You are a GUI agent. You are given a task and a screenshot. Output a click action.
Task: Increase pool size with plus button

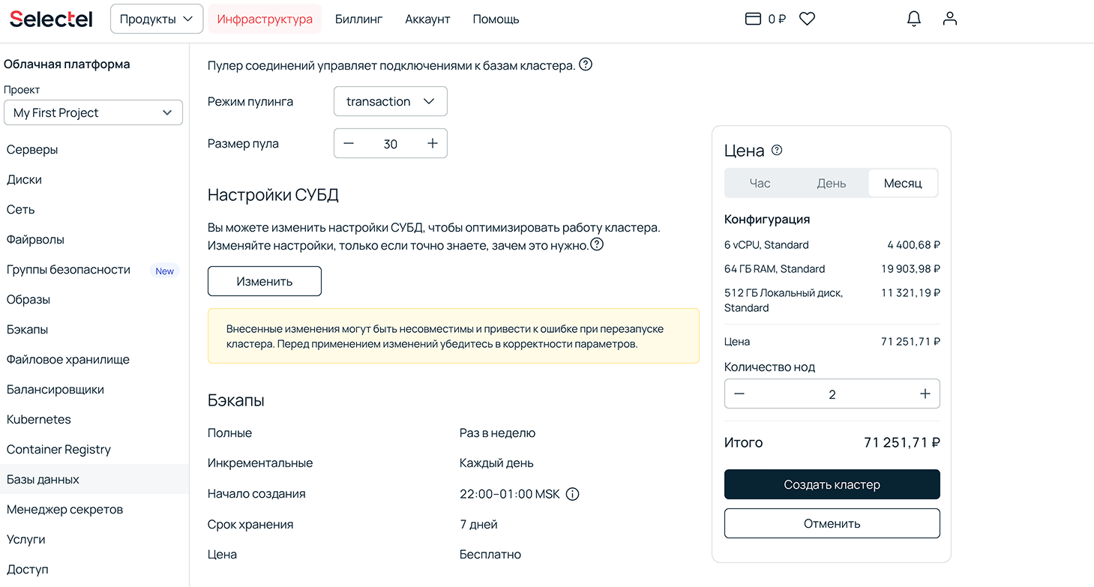433,144
